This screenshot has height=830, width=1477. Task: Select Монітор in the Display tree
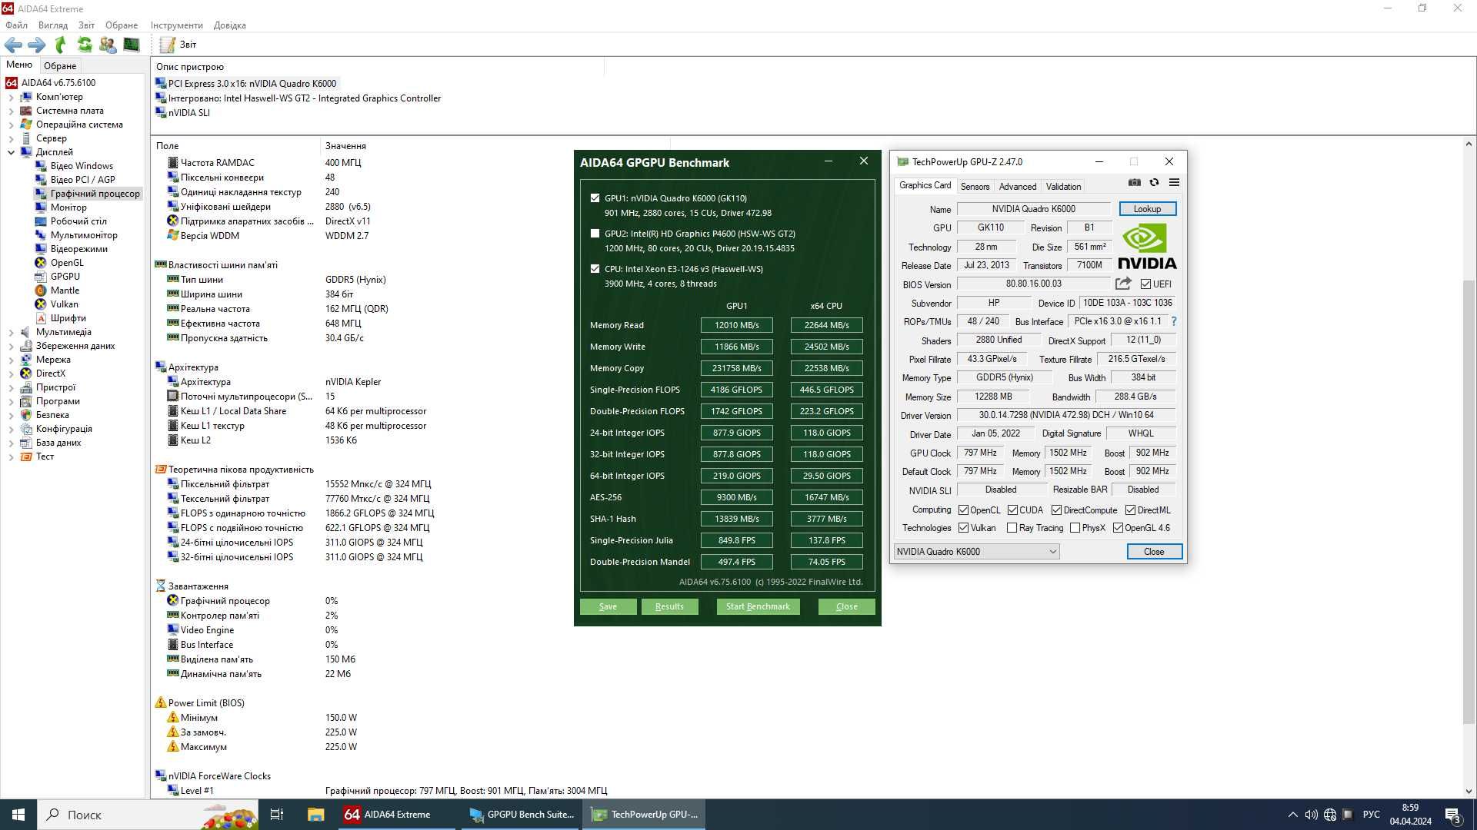coord(68,207)
